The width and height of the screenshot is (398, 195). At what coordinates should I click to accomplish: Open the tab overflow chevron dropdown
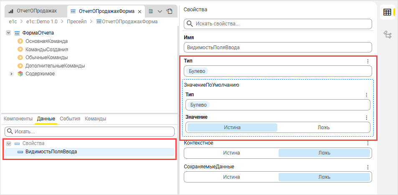point(160,11)
